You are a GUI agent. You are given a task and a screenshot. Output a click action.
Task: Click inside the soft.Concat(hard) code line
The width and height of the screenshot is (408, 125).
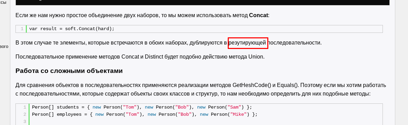coord(204,29)
